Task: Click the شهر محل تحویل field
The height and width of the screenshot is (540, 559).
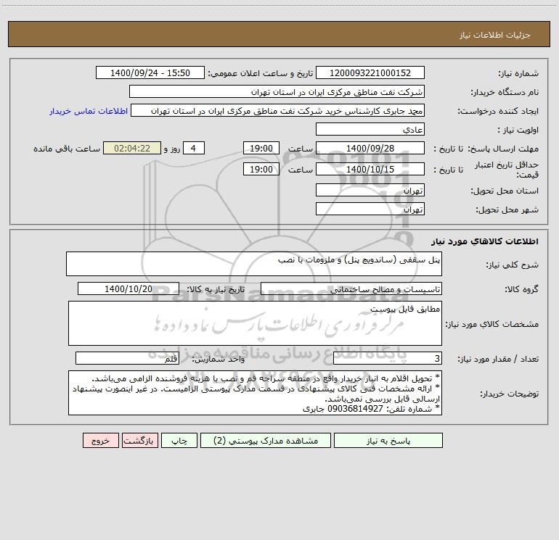Action: (x=370, y=209)
